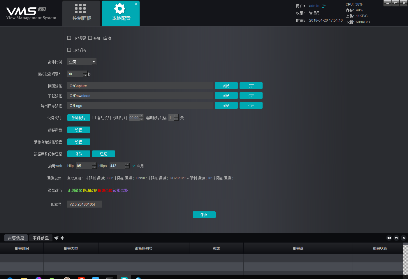408x279 pixels.
Task: Click the 参数 column header
Action: click(216, 248)
